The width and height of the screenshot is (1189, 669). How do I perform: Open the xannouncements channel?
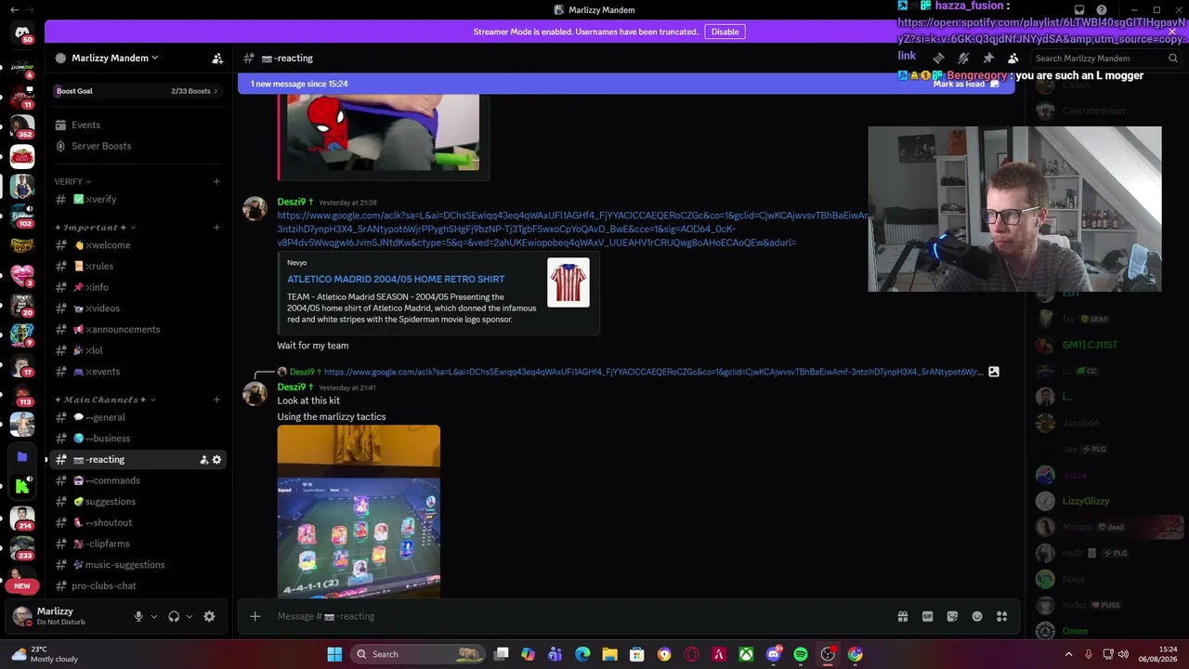[137, 329]
